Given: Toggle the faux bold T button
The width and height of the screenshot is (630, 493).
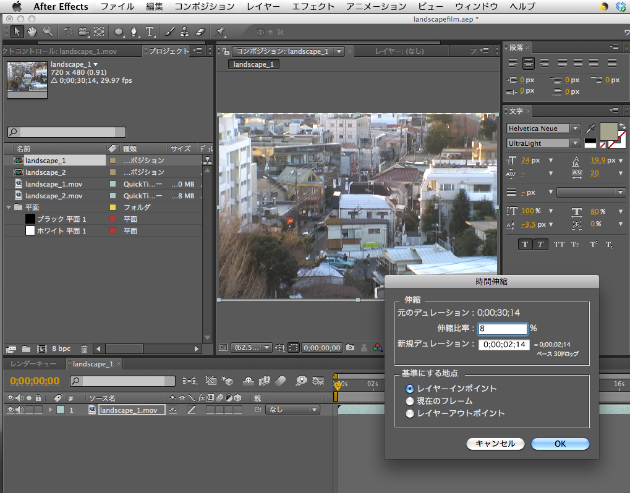Looking at the screenshot, I should tap(525, 244).
